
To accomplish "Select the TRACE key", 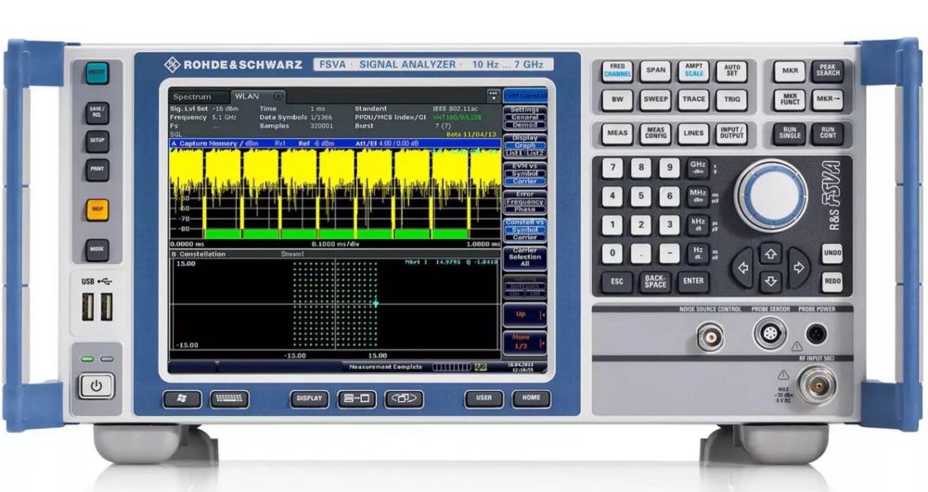I will 693,100.
